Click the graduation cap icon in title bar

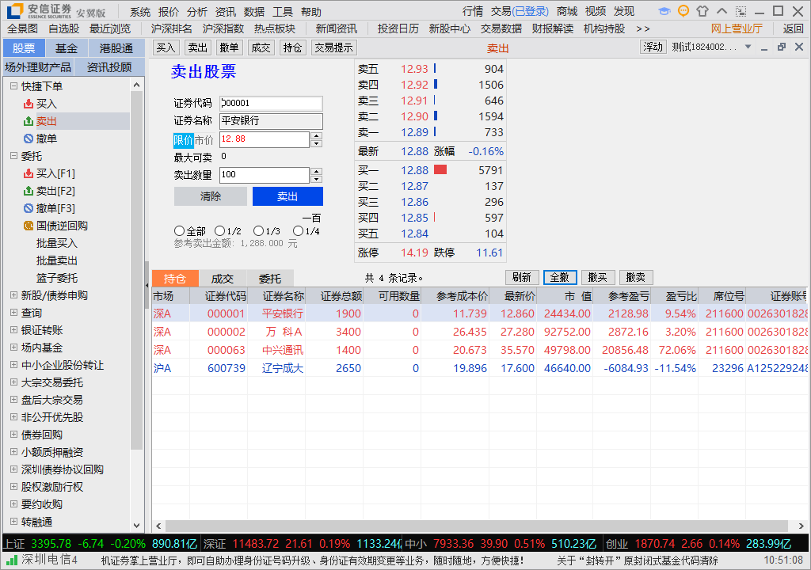click(664, 11)
